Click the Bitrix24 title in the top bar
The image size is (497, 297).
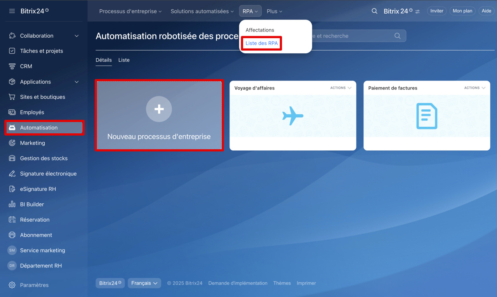[x=398, y=11]
